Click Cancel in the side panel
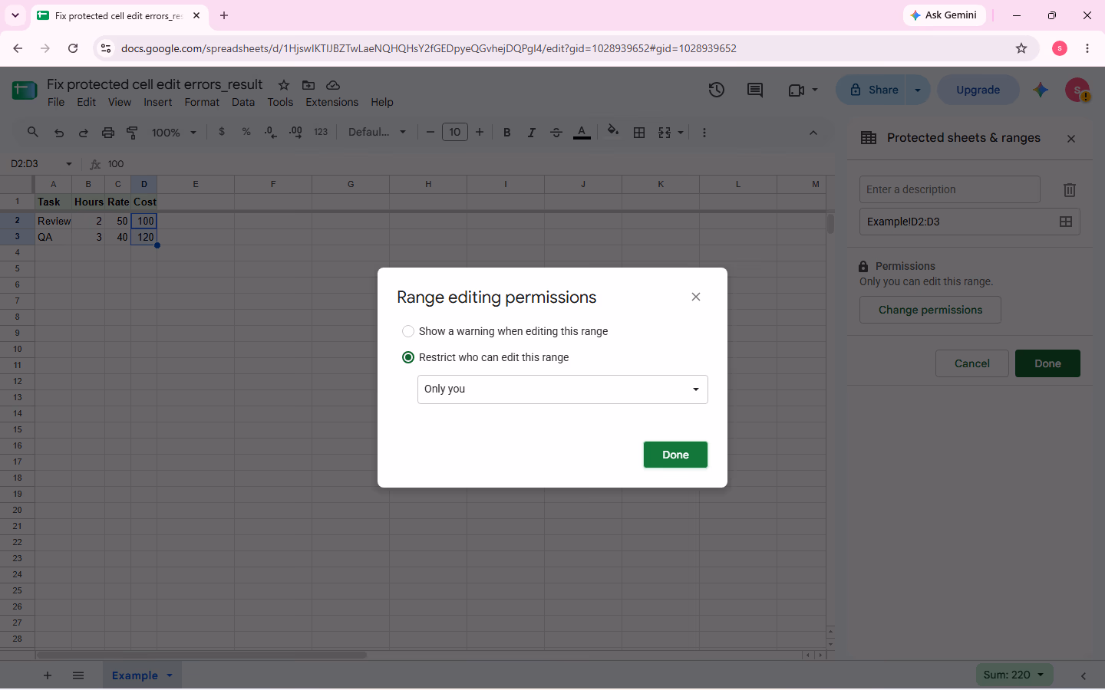1105x690 pixels. tap(972, 363)
